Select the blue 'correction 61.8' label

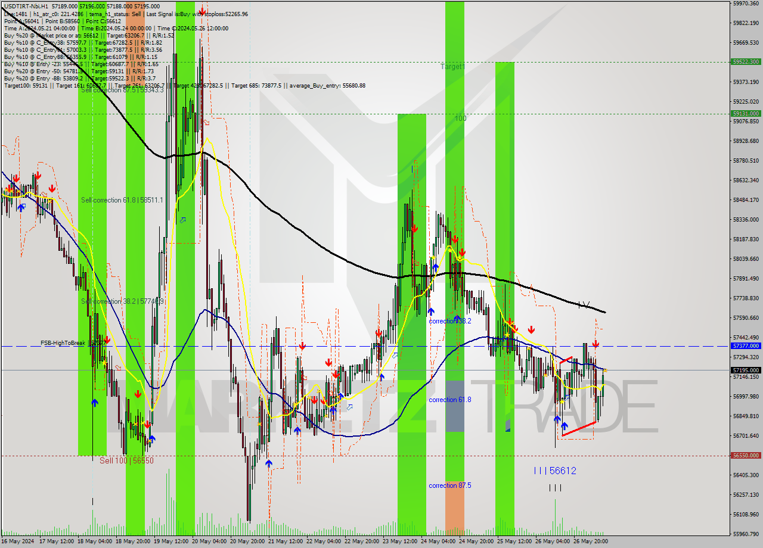[x=450, y=400]
